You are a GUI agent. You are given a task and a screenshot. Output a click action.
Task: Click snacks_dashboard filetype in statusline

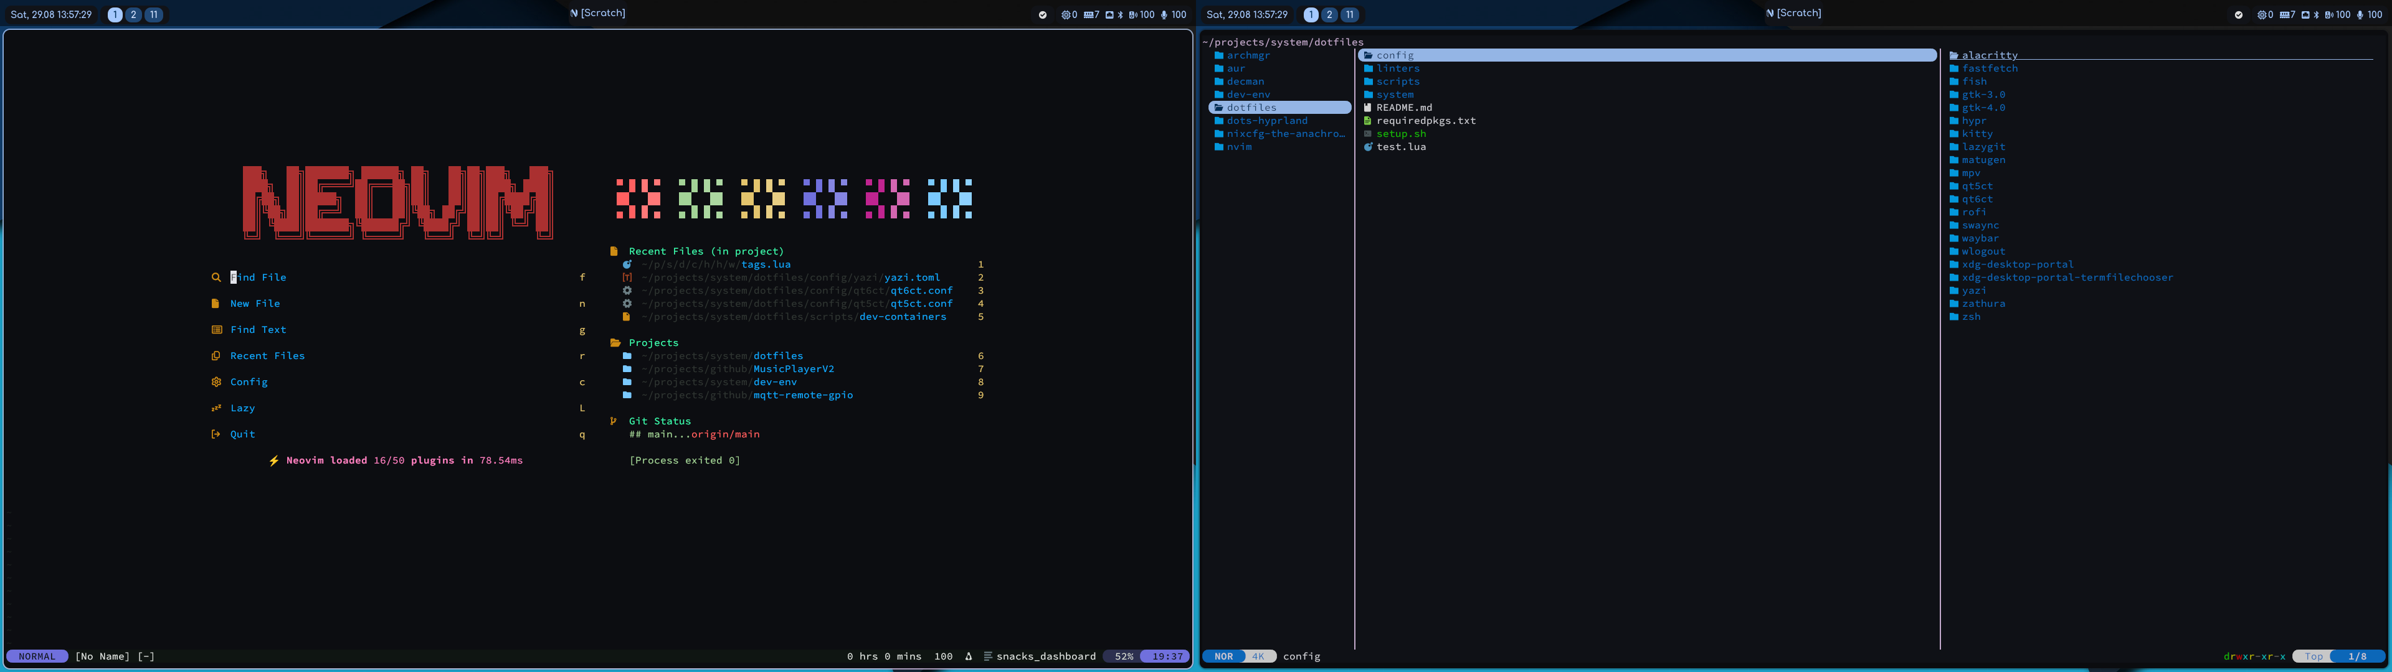(1046, 656)
